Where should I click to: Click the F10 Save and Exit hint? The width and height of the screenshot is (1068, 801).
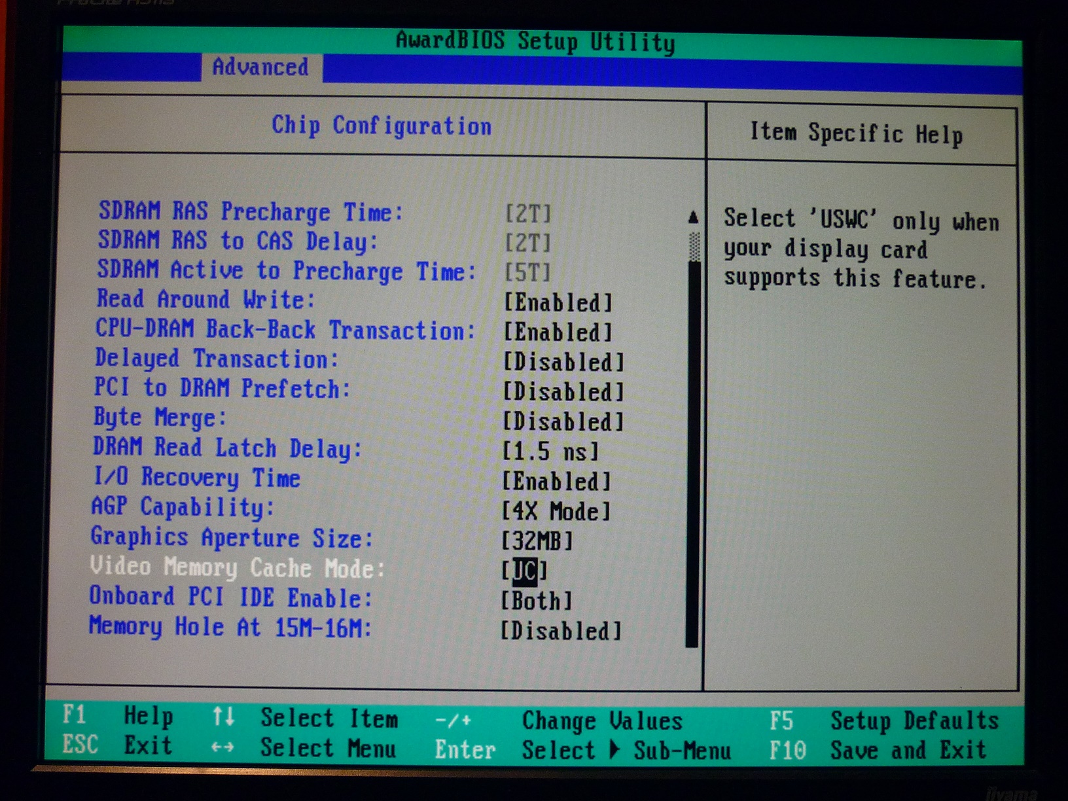pos(878,750)
